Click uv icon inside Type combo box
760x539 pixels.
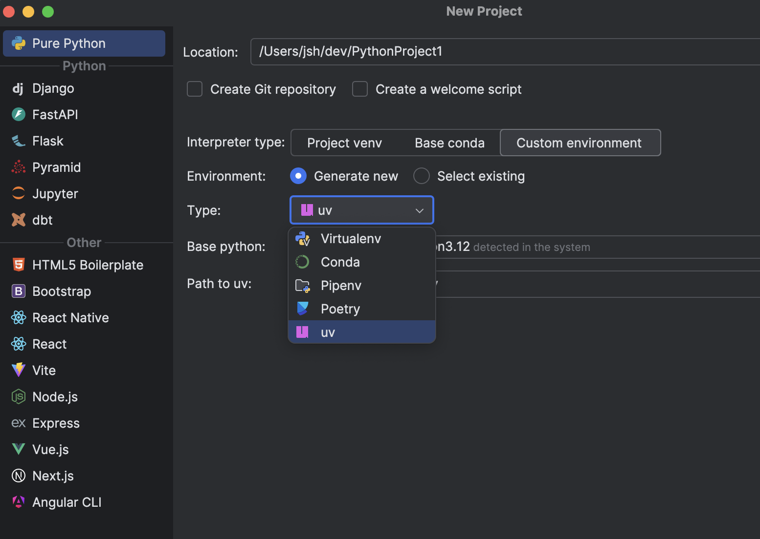307,210
